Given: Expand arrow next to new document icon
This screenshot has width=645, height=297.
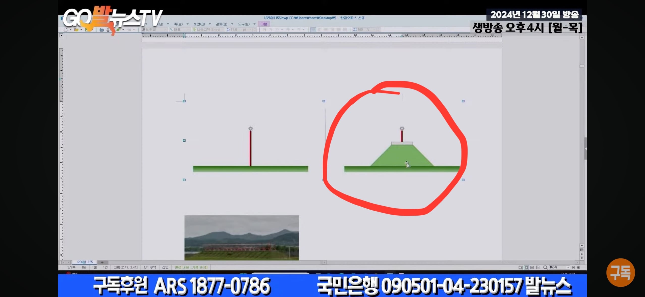Looking at the screenshot, I should [x=70, y=30].
